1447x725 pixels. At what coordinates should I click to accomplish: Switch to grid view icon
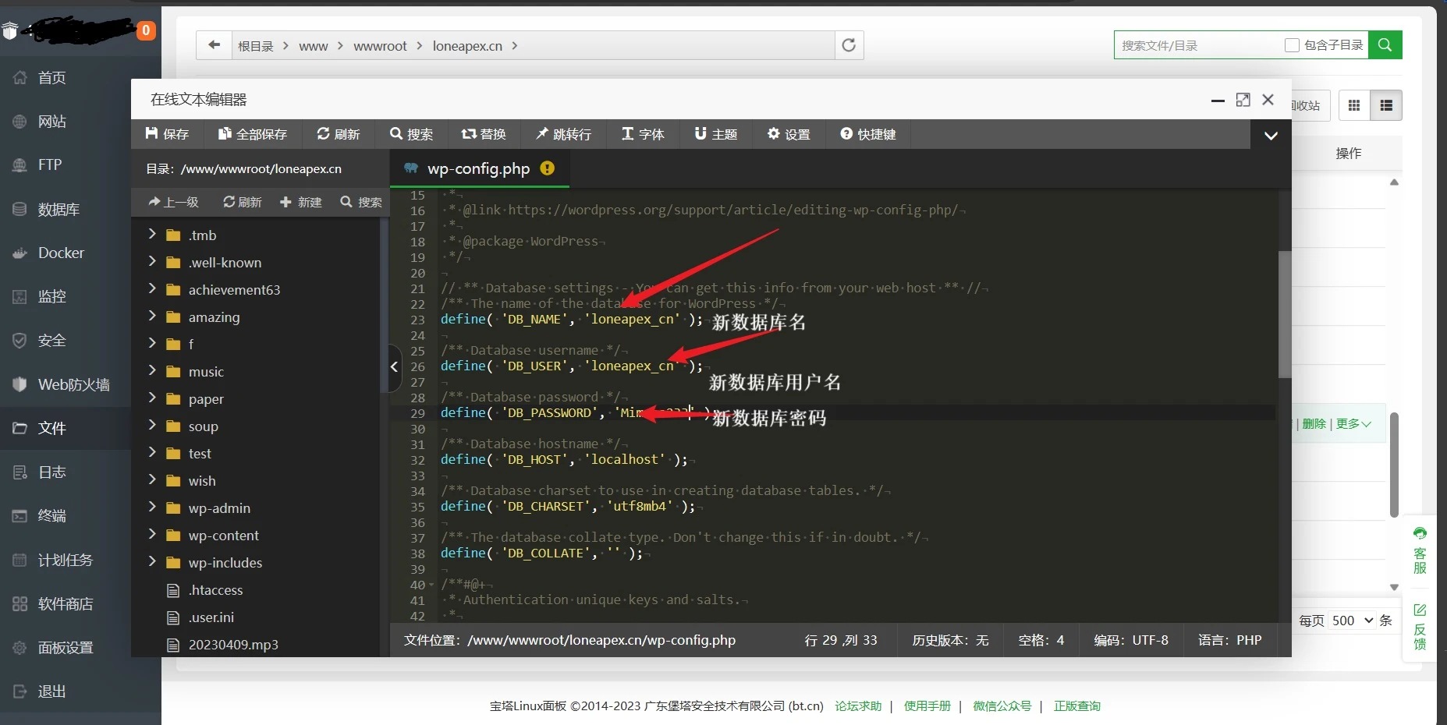1354,105
